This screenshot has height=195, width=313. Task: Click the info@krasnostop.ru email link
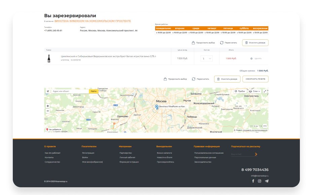259,176
